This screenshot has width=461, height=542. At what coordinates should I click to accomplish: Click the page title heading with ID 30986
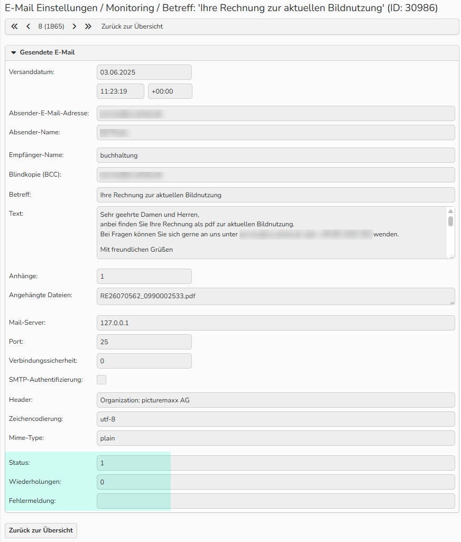pos(221,7)
